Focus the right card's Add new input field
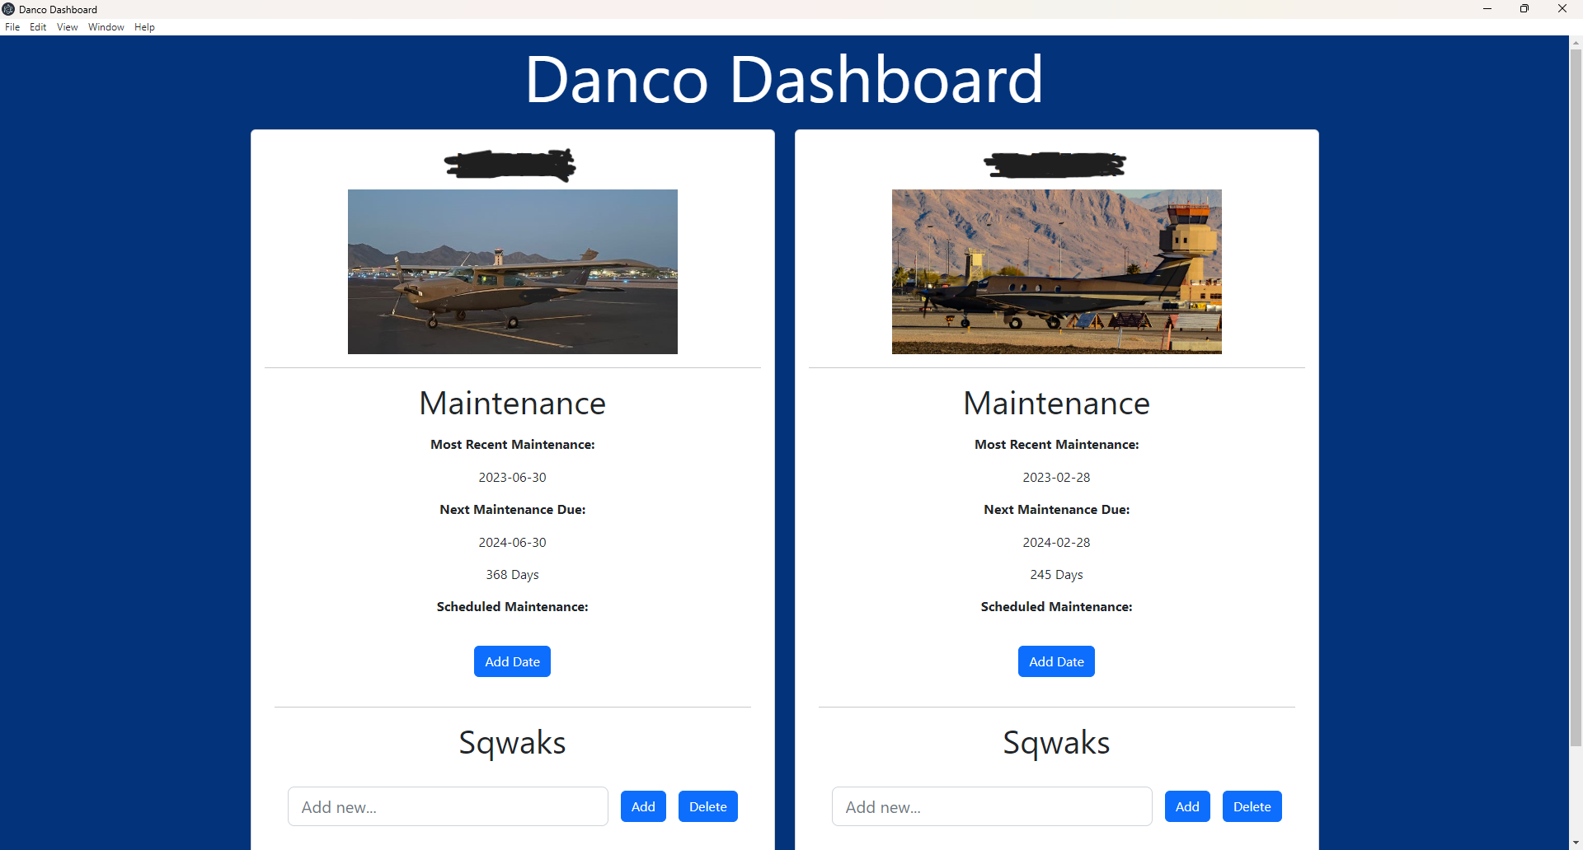 click(992, 806)
